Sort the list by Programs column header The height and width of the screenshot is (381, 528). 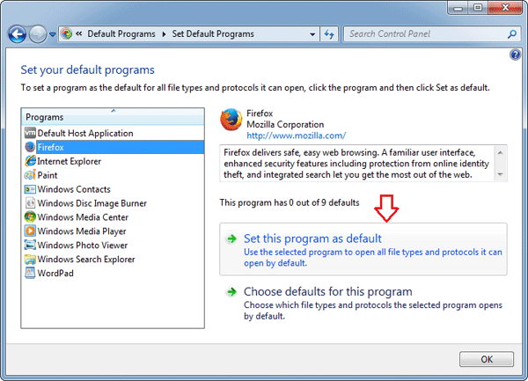click(x=113, y=117)
